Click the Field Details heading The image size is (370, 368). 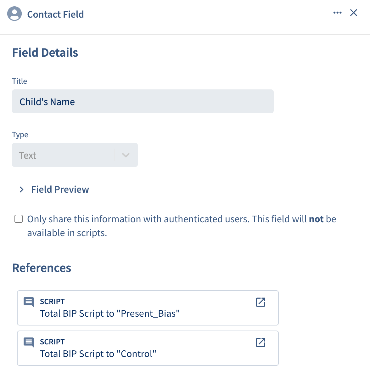coord(45,52)
